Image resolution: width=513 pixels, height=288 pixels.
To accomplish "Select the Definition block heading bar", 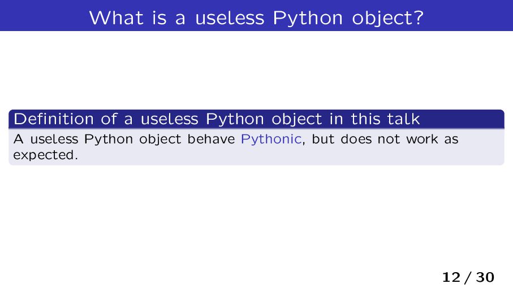I will [x=256, y=119].
